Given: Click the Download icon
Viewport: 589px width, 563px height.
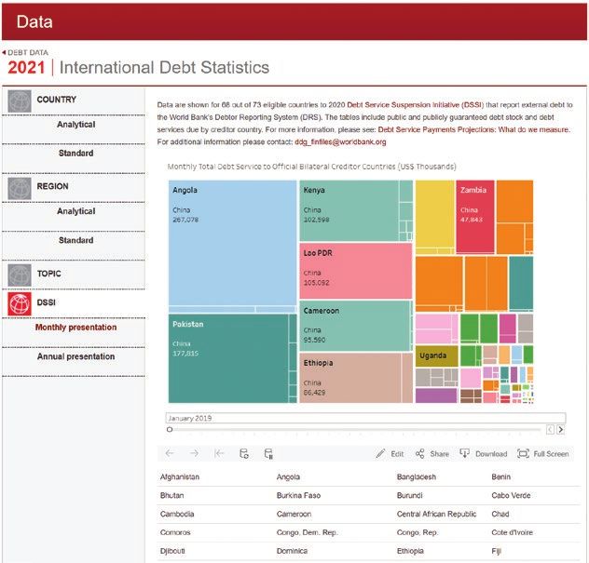Looking at the screenshot, I should click(x=465, y=453).
